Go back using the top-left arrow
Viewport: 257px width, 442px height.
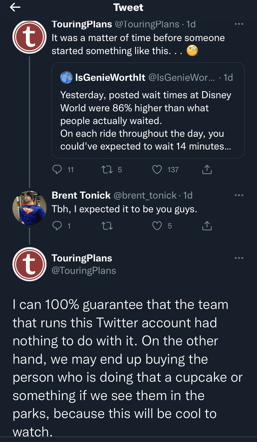15,7
